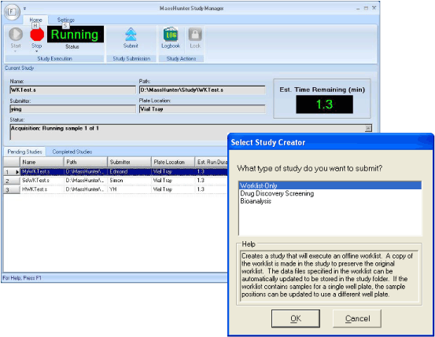This screenshot has width=435, height=337.
Task: Sort by the Path column header
Action: 86,162
